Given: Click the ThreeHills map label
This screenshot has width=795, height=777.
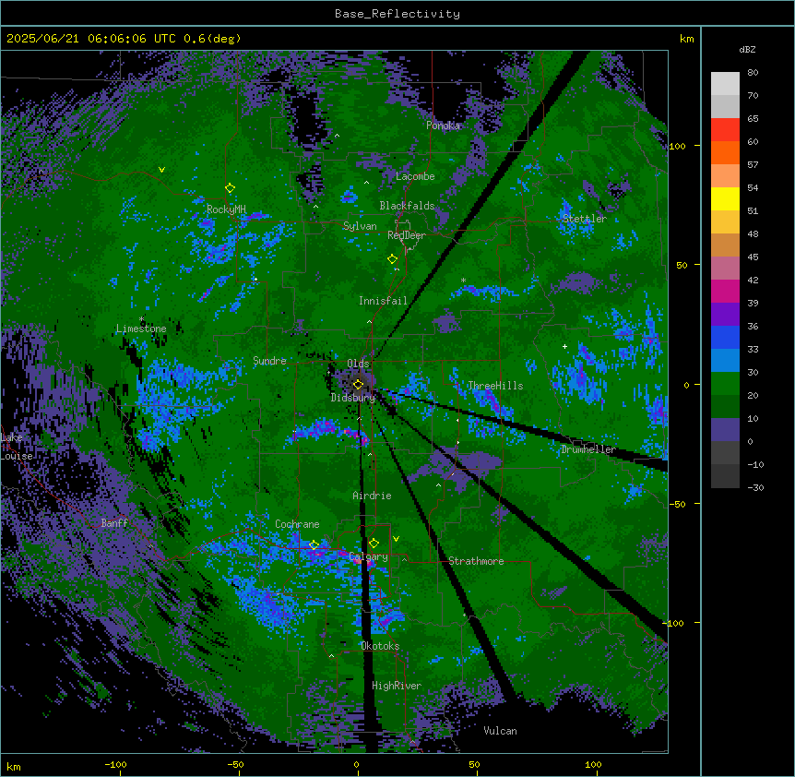Looking at the screenshot, I should (495, 386).
